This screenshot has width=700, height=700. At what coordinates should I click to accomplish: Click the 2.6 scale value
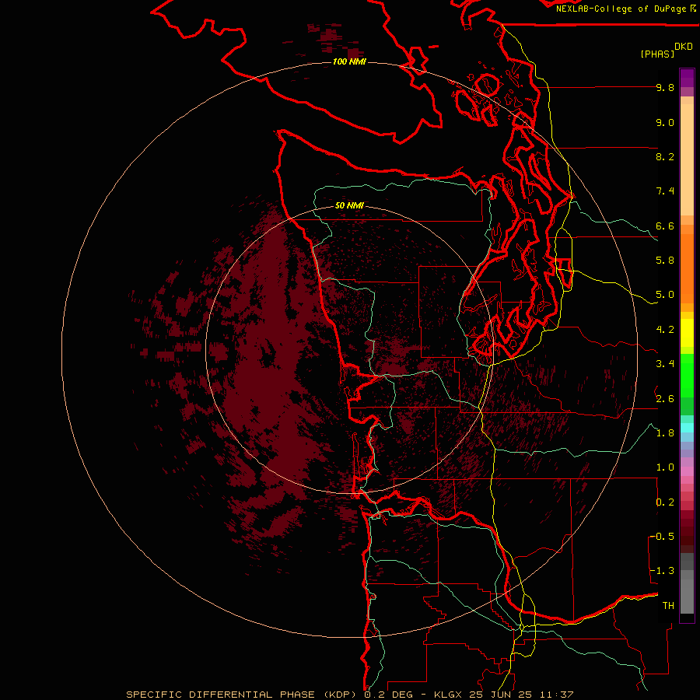click(665, 399)
